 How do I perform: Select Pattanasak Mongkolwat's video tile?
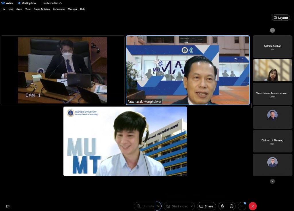(188, 70)
